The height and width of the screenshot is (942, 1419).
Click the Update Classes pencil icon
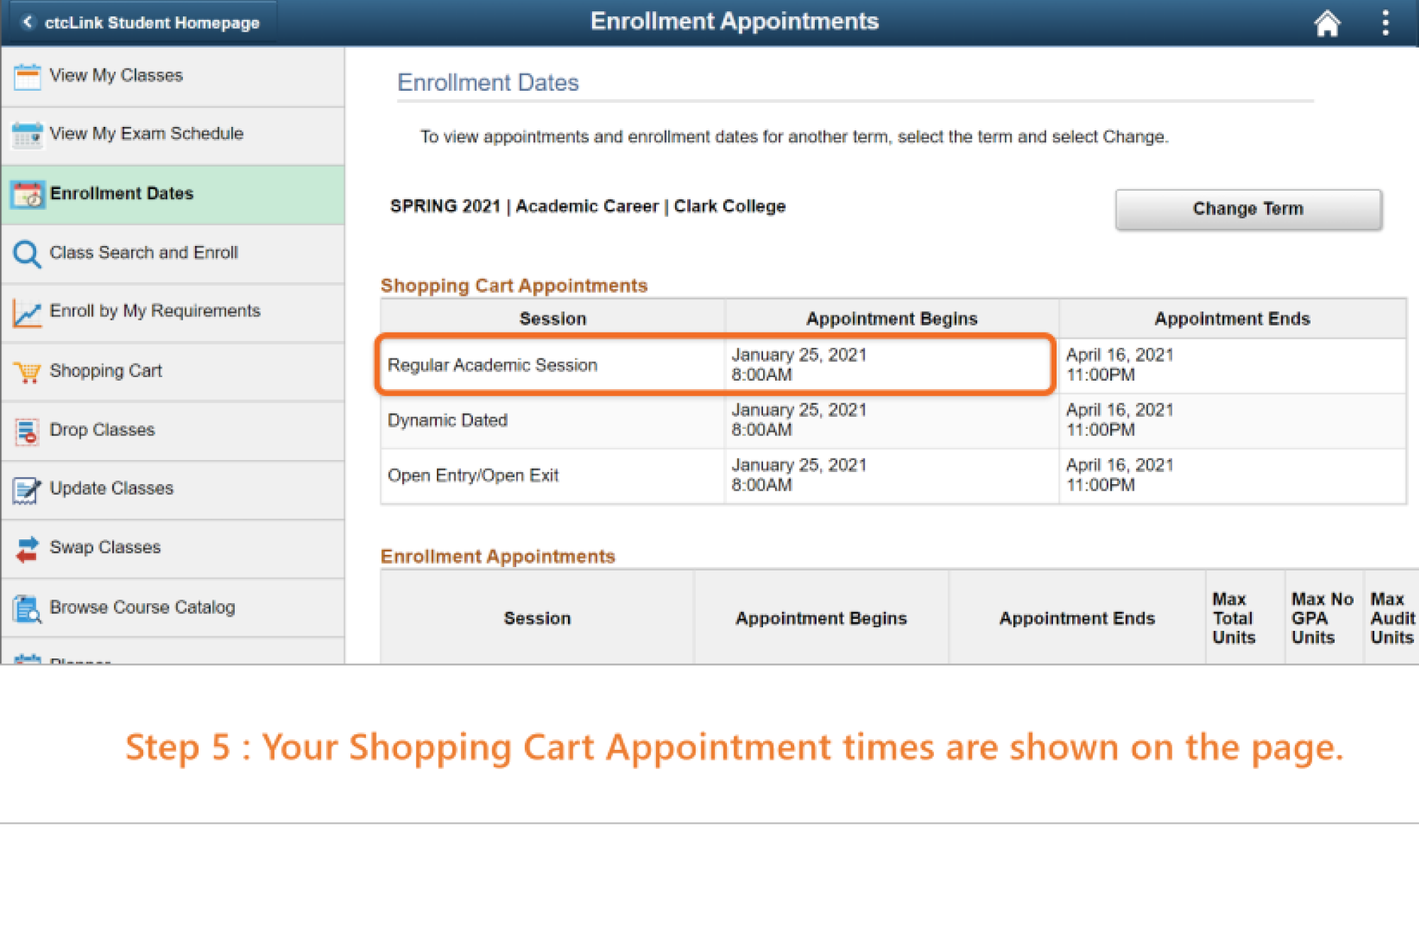tap(27, 489)
